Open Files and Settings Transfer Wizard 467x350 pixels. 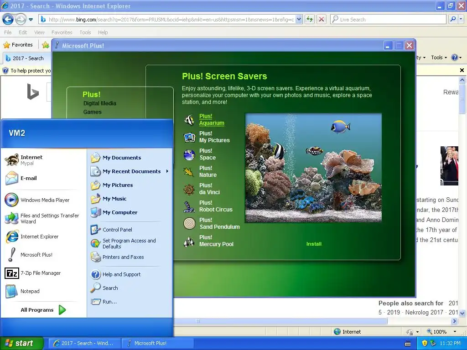43,218
